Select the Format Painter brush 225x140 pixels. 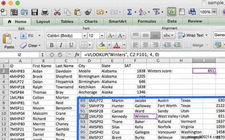click(x=88, y=12)
